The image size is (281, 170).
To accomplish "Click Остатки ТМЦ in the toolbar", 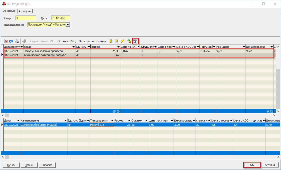I will (x=66, y=41).
